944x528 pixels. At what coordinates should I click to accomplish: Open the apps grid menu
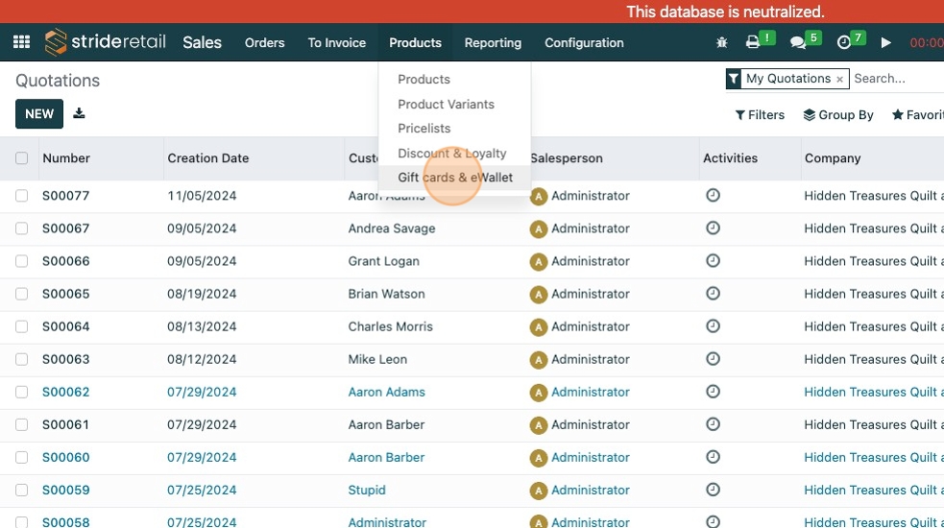pos(21,42)
